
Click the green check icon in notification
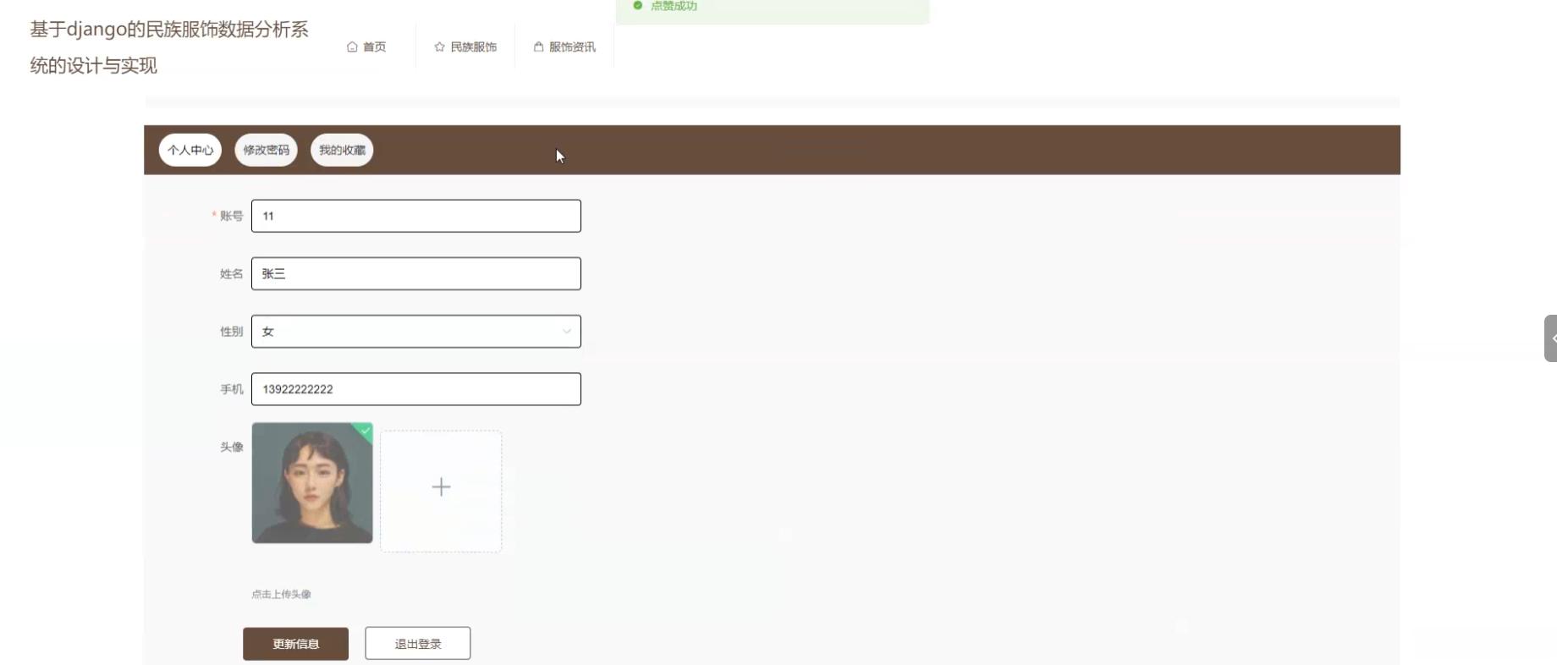tap(638, 5)
